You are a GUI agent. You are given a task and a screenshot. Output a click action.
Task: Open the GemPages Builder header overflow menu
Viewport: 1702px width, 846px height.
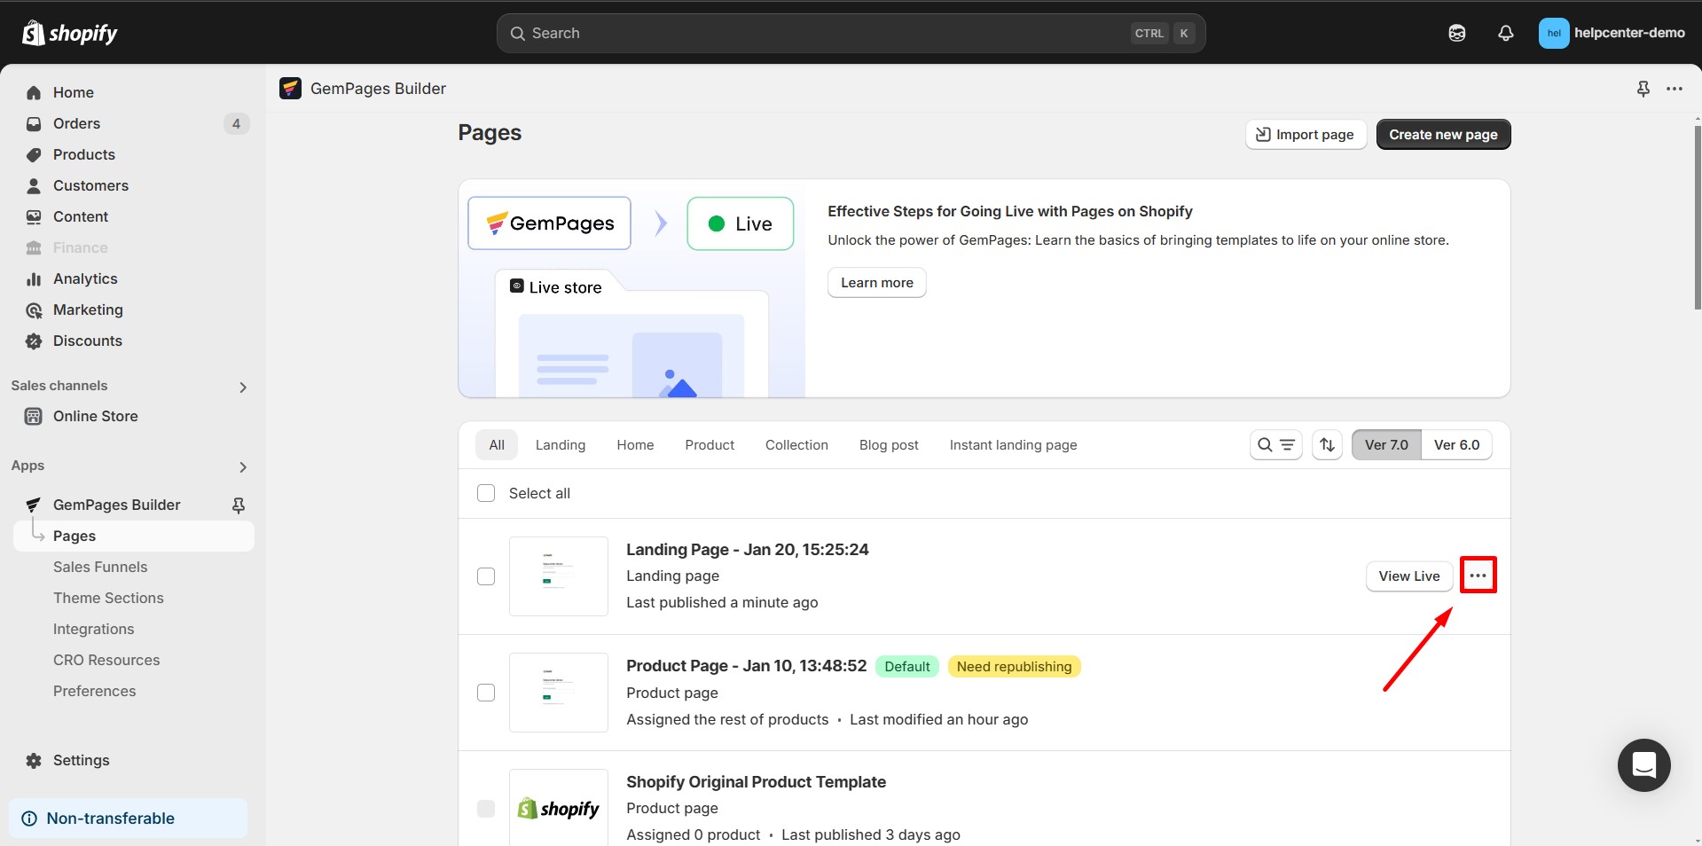coord(1675,89)
